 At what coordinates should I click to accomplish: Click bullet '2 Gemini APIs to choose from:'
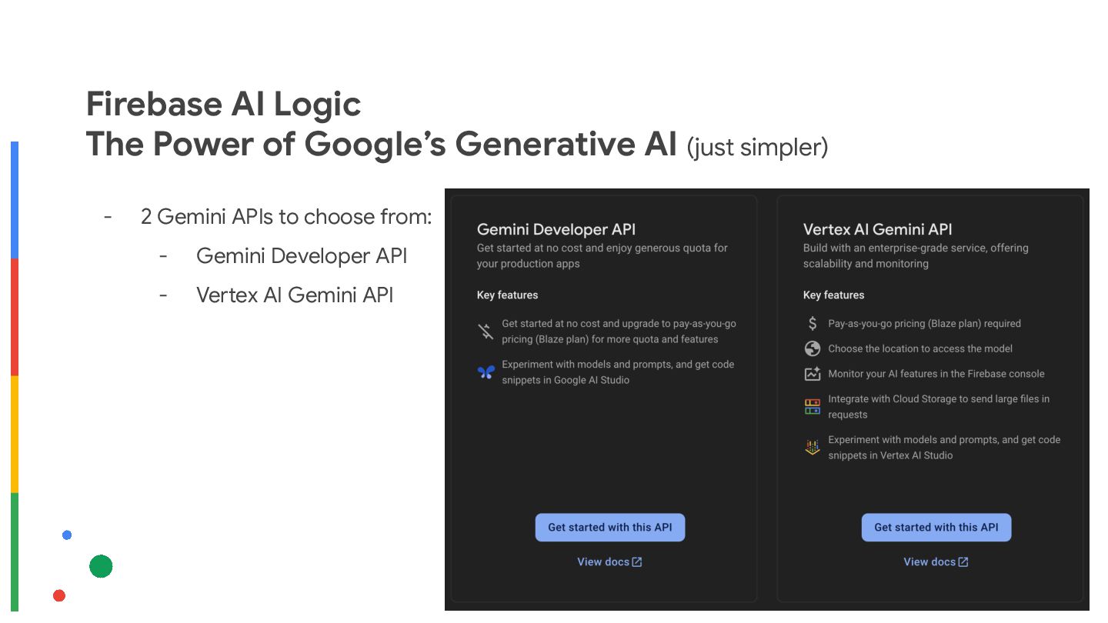286,217
